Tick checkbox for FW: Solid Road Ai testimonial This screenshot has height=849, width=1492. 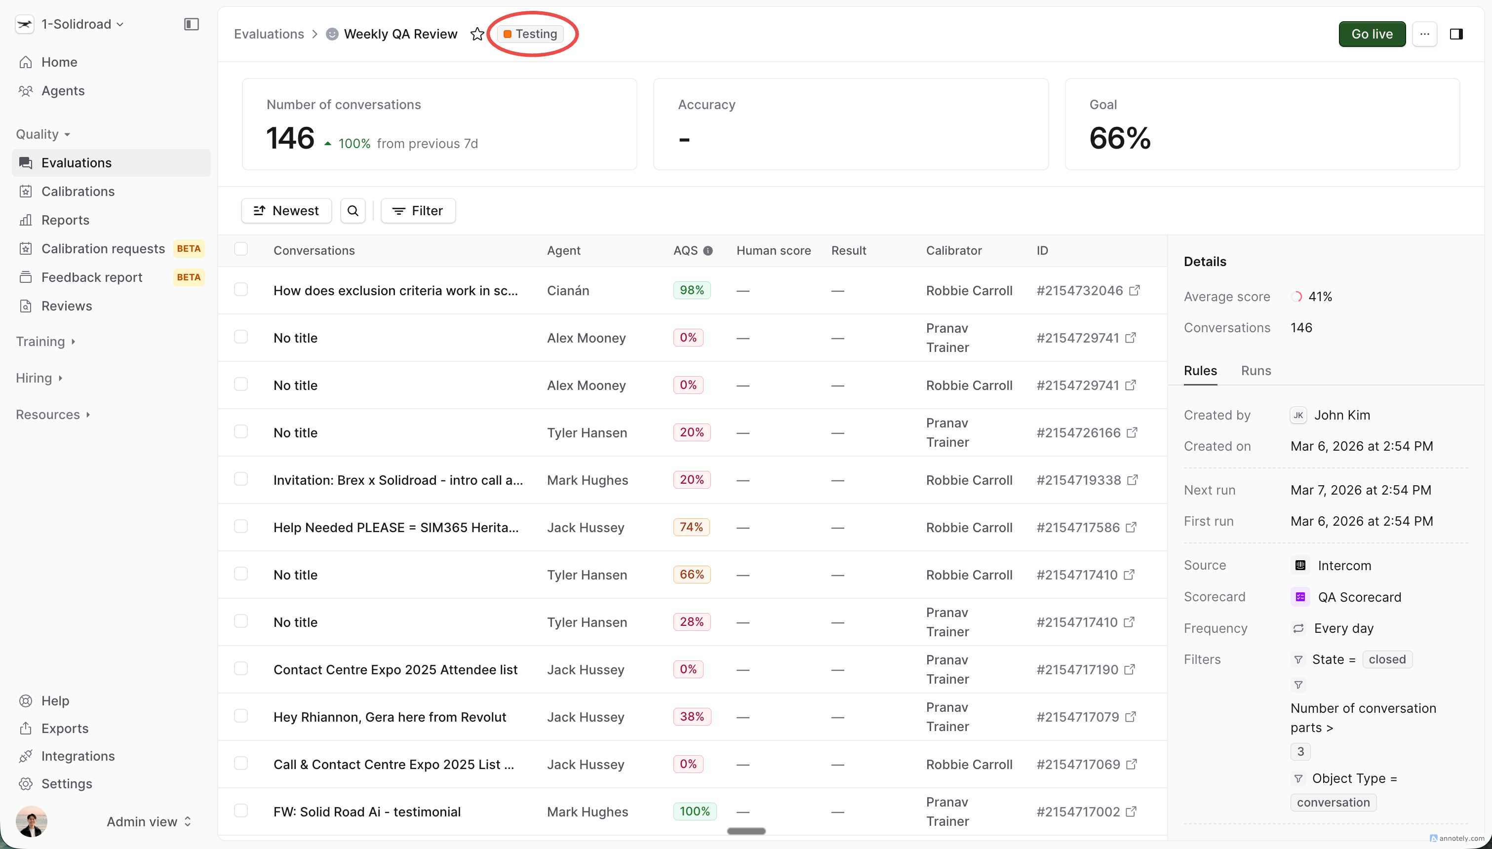pos(241,810)
